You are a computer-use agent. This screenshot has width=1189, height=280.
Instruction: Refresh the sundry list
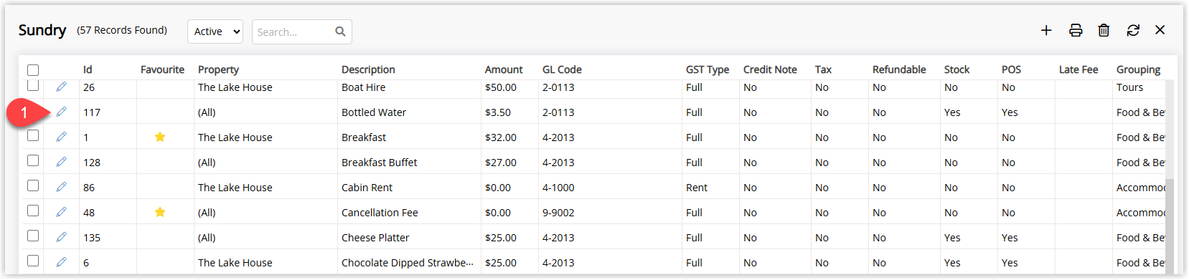(1133, 30)
